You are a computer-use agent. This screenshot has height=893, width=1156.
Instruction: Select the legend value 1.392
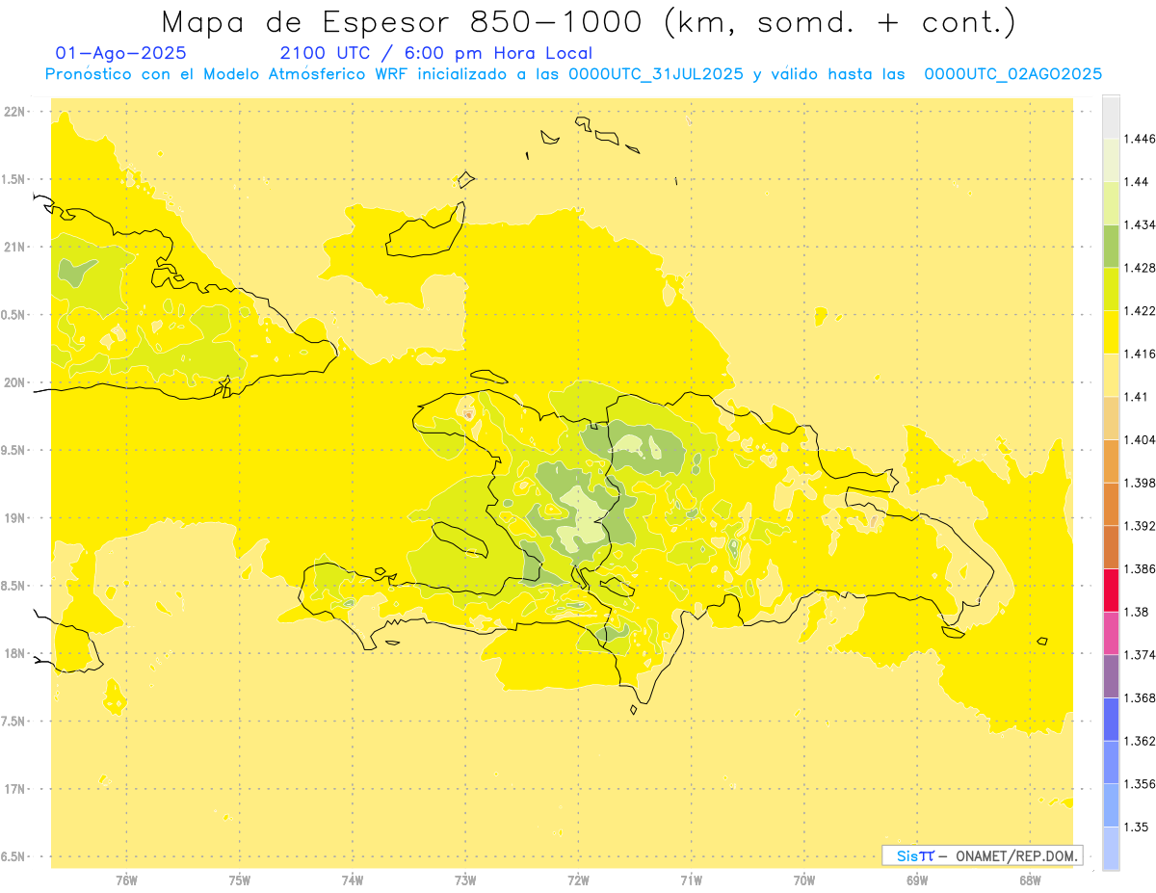point(1140,526)
